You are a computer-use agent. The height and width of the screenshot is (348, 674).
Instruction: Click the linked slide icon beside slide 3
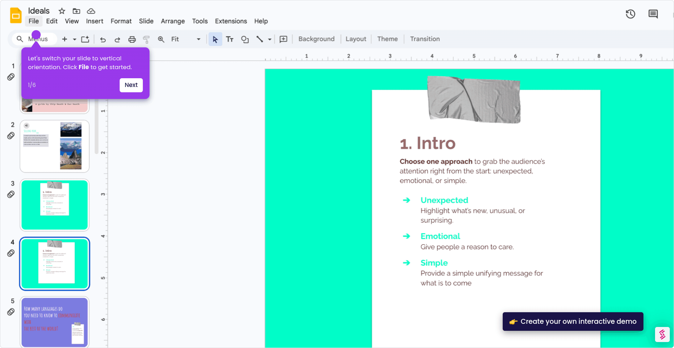11,194
